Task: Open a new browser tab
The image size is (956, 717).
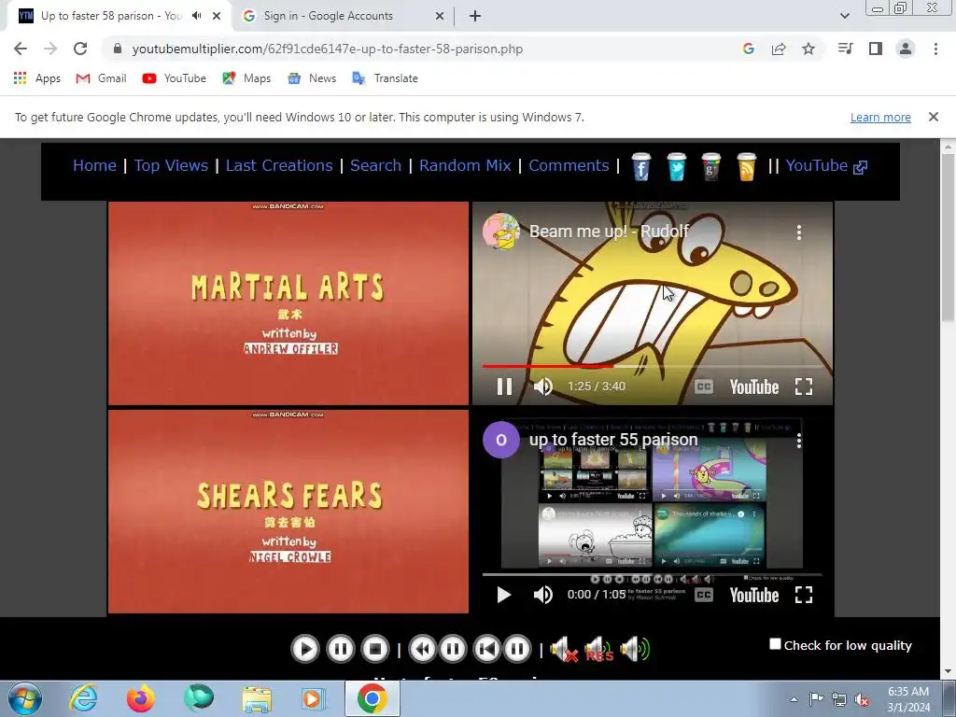Action: (475, 16)
